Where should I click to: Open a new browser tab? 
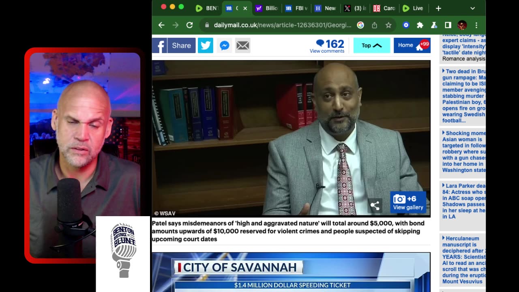pyautogui.click(x=438, y=8)
